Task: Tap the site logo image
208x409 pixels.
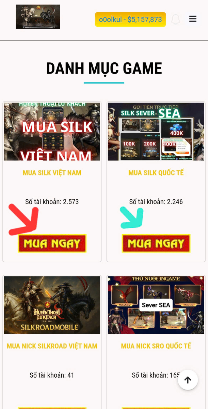Action: click(38, 17)
